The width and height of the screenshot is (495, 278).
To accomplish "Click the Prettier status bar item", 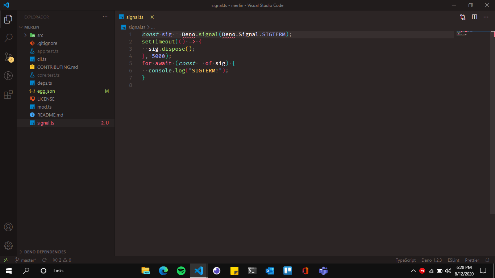I will [x=472, y=260].
